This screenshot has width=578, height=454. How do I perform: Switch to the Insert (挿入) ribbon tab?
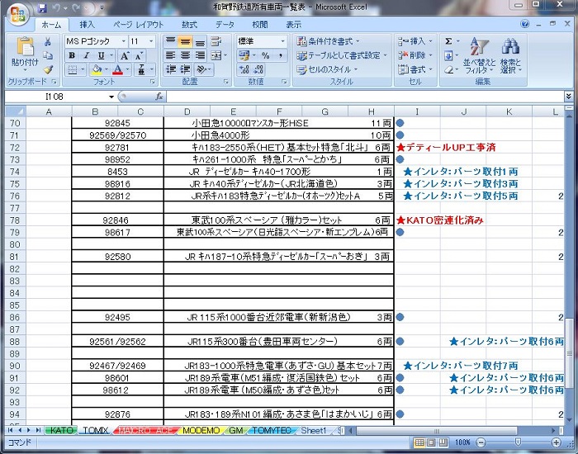(x=87, y=25)
